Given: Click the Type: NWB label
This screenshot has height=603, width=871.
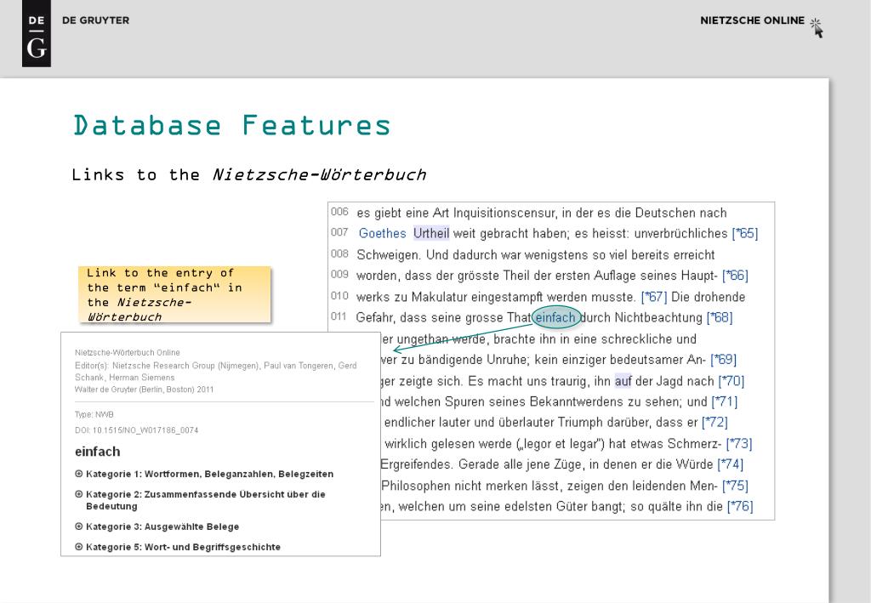Looking at the screenshot, I should pos(94,415).
